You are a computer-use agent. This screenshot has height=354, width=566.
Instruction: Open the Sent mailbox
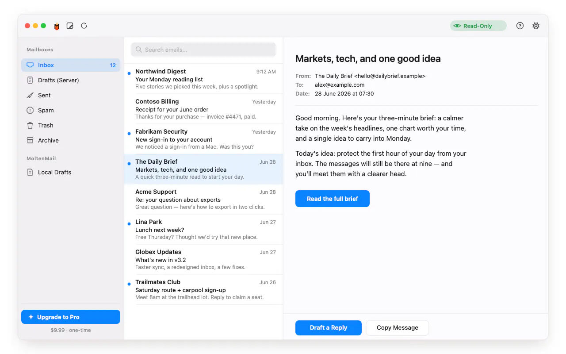[71, 95]
